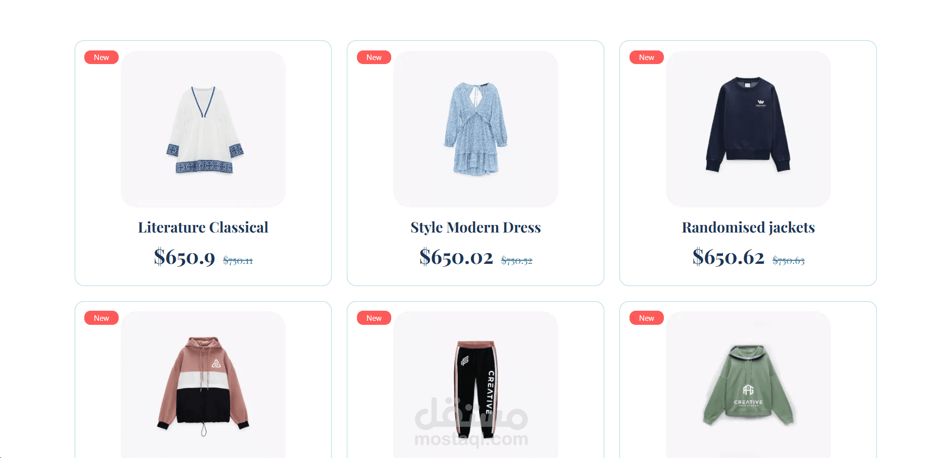Open the black Creative jogger pants image

point(476,384)
